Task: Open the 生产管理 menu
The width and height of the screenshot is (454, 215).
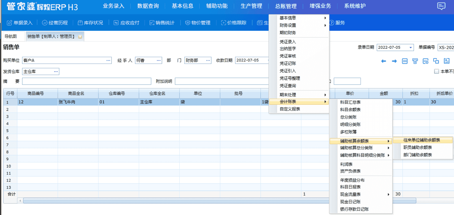Action: pos(251,6)
